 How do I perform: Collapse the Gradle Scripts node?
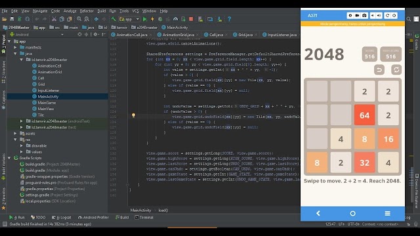[10, 158]
